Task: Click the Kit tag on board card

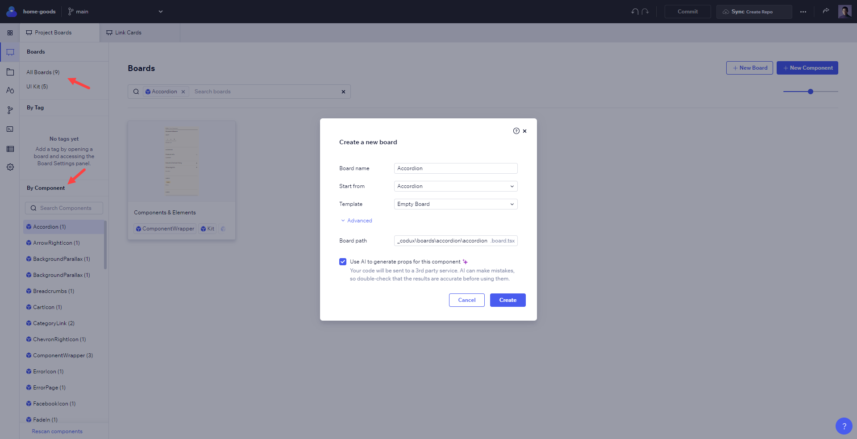Action: 208,229
